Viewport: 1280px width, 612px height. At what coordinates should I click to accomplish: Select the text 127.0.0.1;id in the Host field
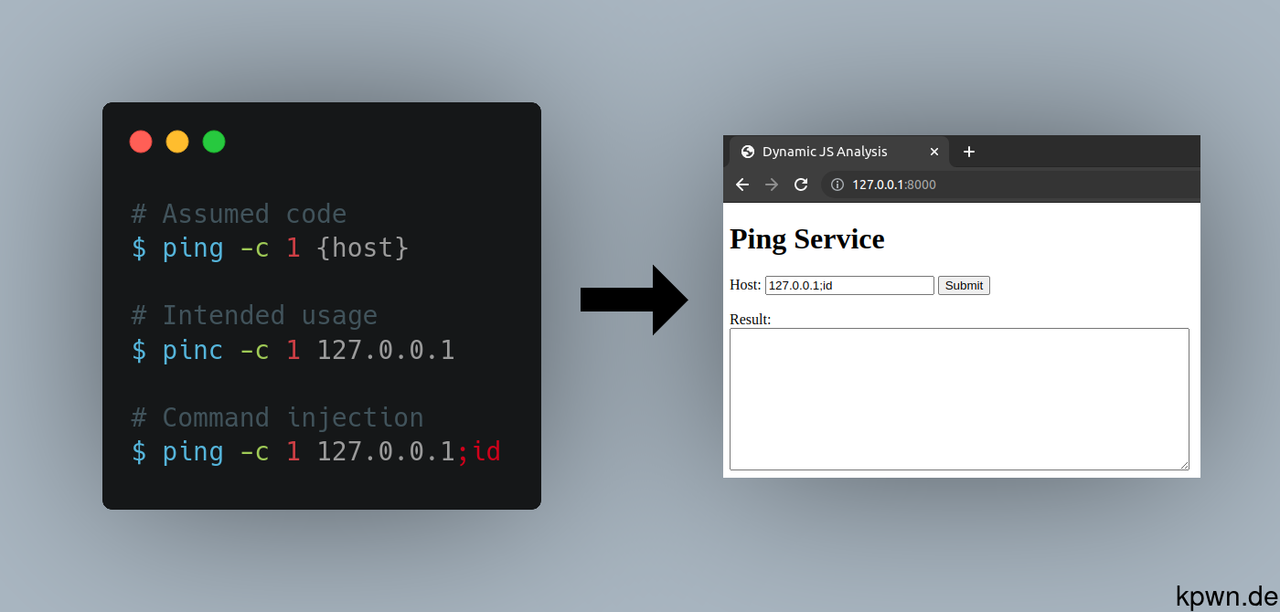coord(800,285)
